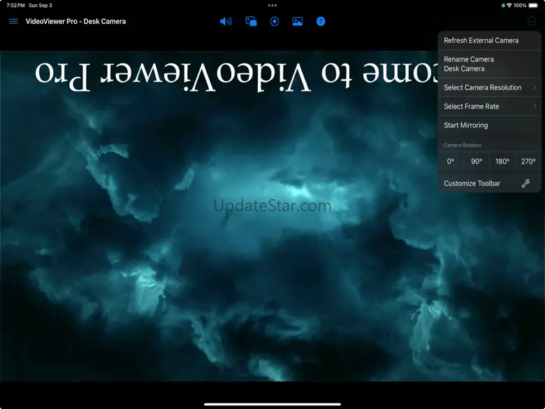545x409 pixels.
Task: Tap the Wi-Fi status icon
Action: 509,5
